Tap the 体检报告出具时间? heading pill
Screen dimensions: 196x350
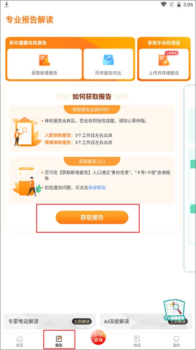click(92, 109)
